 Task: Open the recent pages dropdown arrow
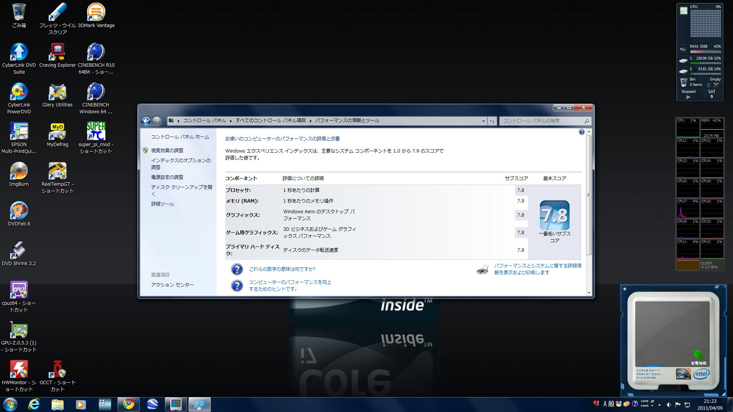click(x=164, y=121)
